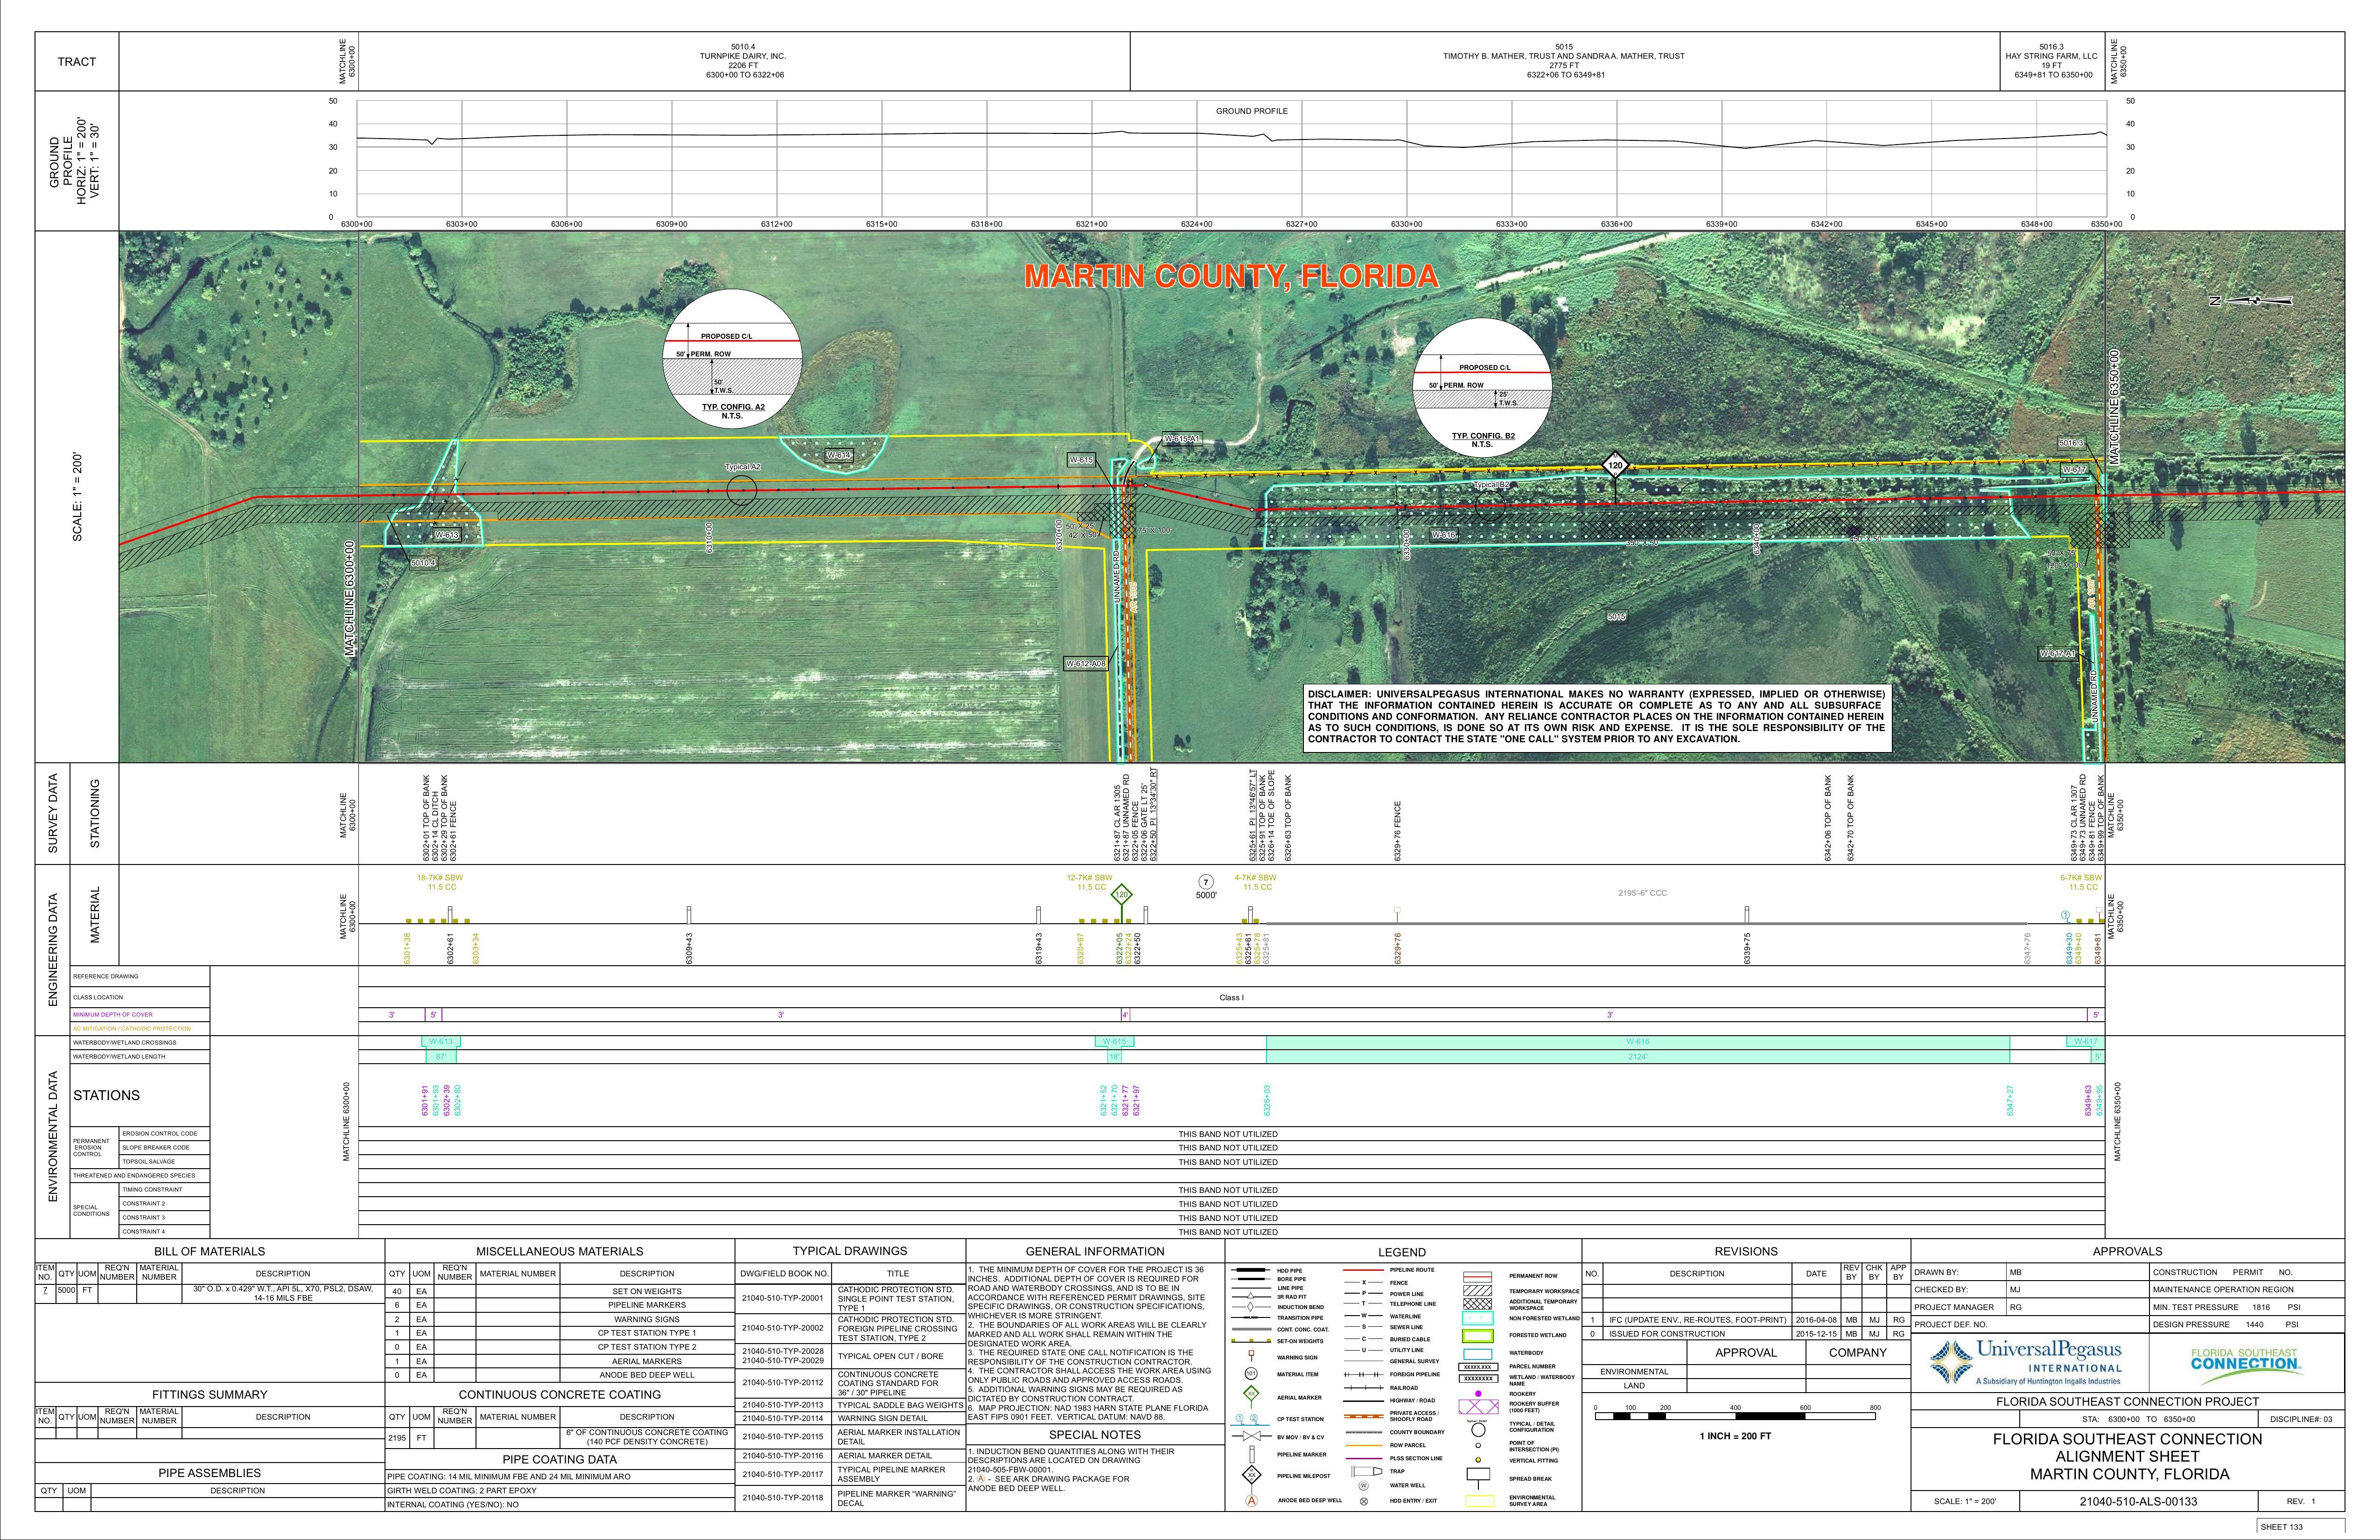The height and width of the screenshot is (1540, 2380).
Task: Click the Anode Bed Deep Well icon
Action: (x=1251, y=1500)
